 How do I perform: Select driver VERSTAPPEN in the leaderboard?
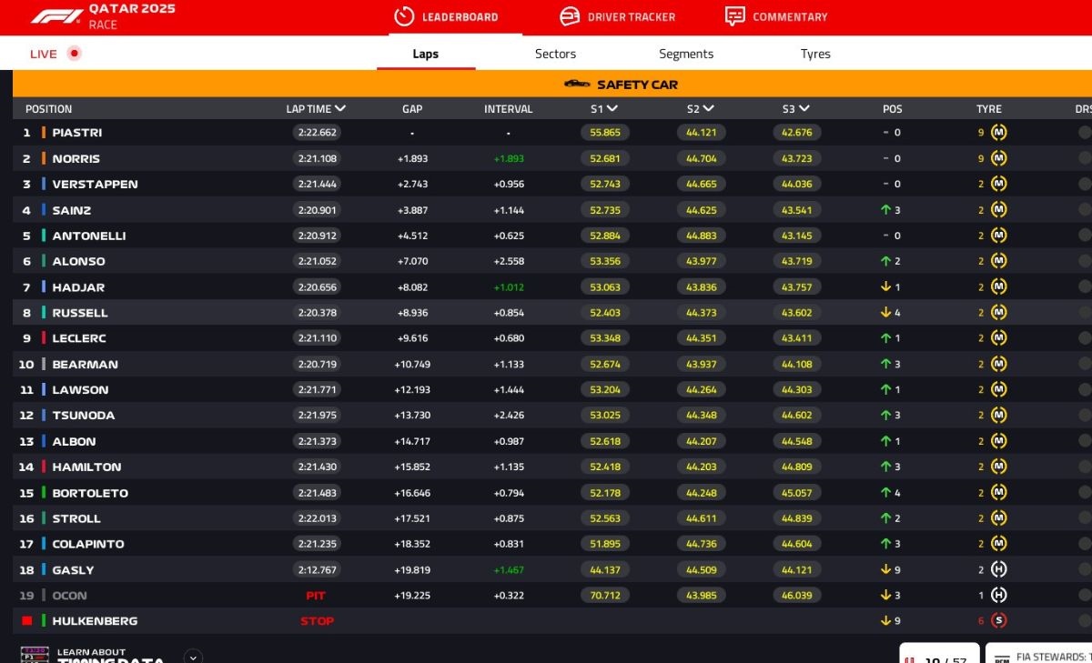tap(95, 184)
